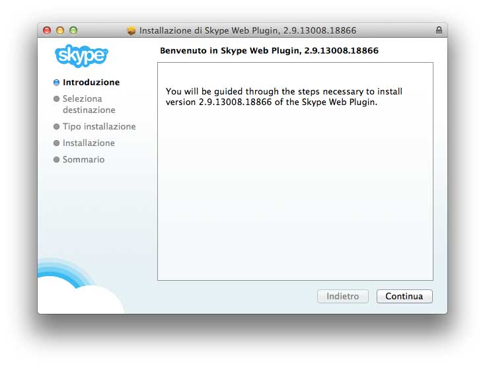Select the Introduzione step in the sidebar
Image resolution: width=485 pixels, height=366 pixels.
coord(91,83)
